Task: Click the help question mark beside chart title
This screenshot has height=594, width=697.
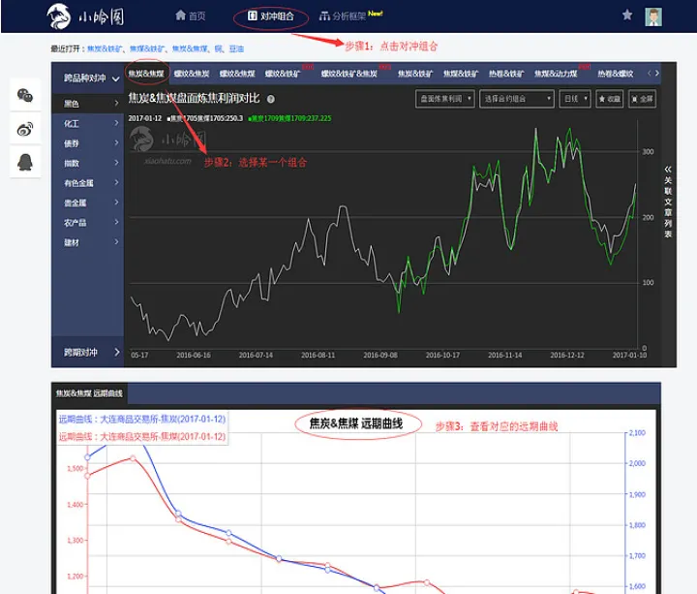Action: 271,99
